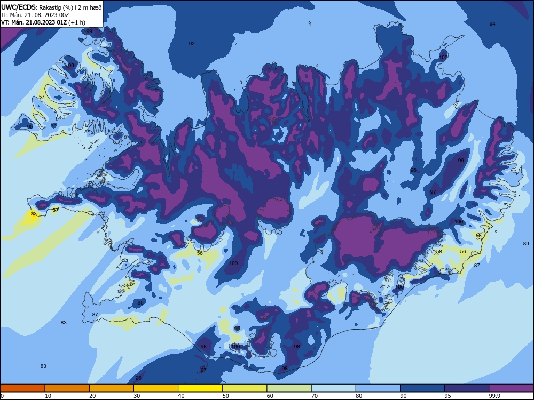The width and height of the screenshot is (534, 400).
Task: Click the dark indigo 95–99.9 legend swatch
Action: [x=467, y=388]
